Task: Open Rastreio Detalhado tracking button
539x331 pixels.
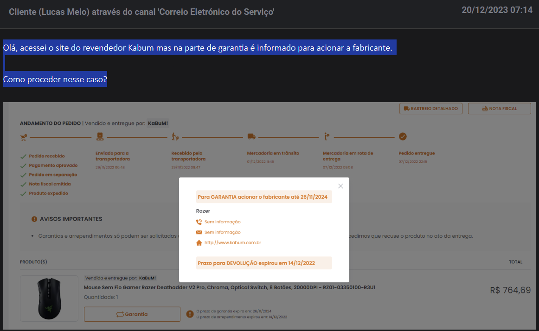Action: tap(431, 108)
